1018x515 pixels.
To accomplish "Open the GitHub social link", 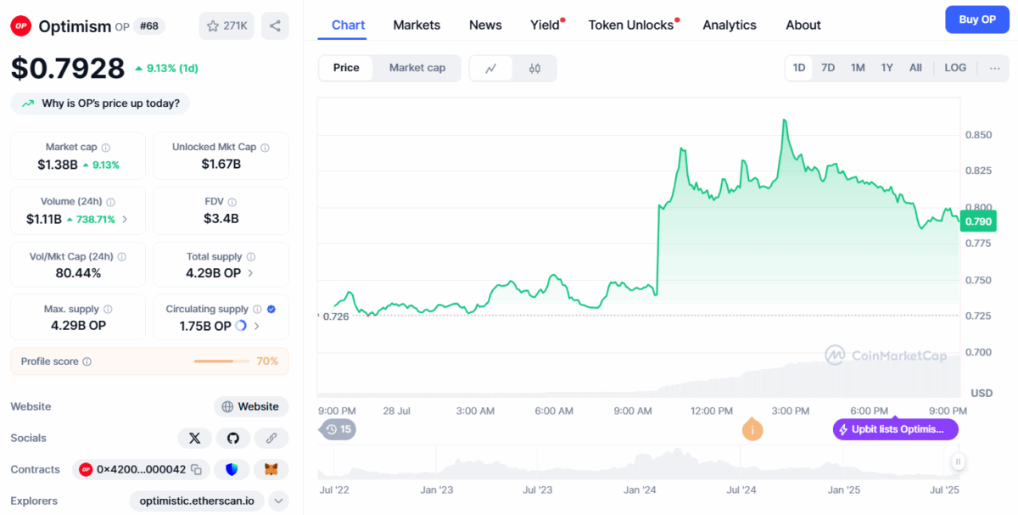I will (232, 438).
